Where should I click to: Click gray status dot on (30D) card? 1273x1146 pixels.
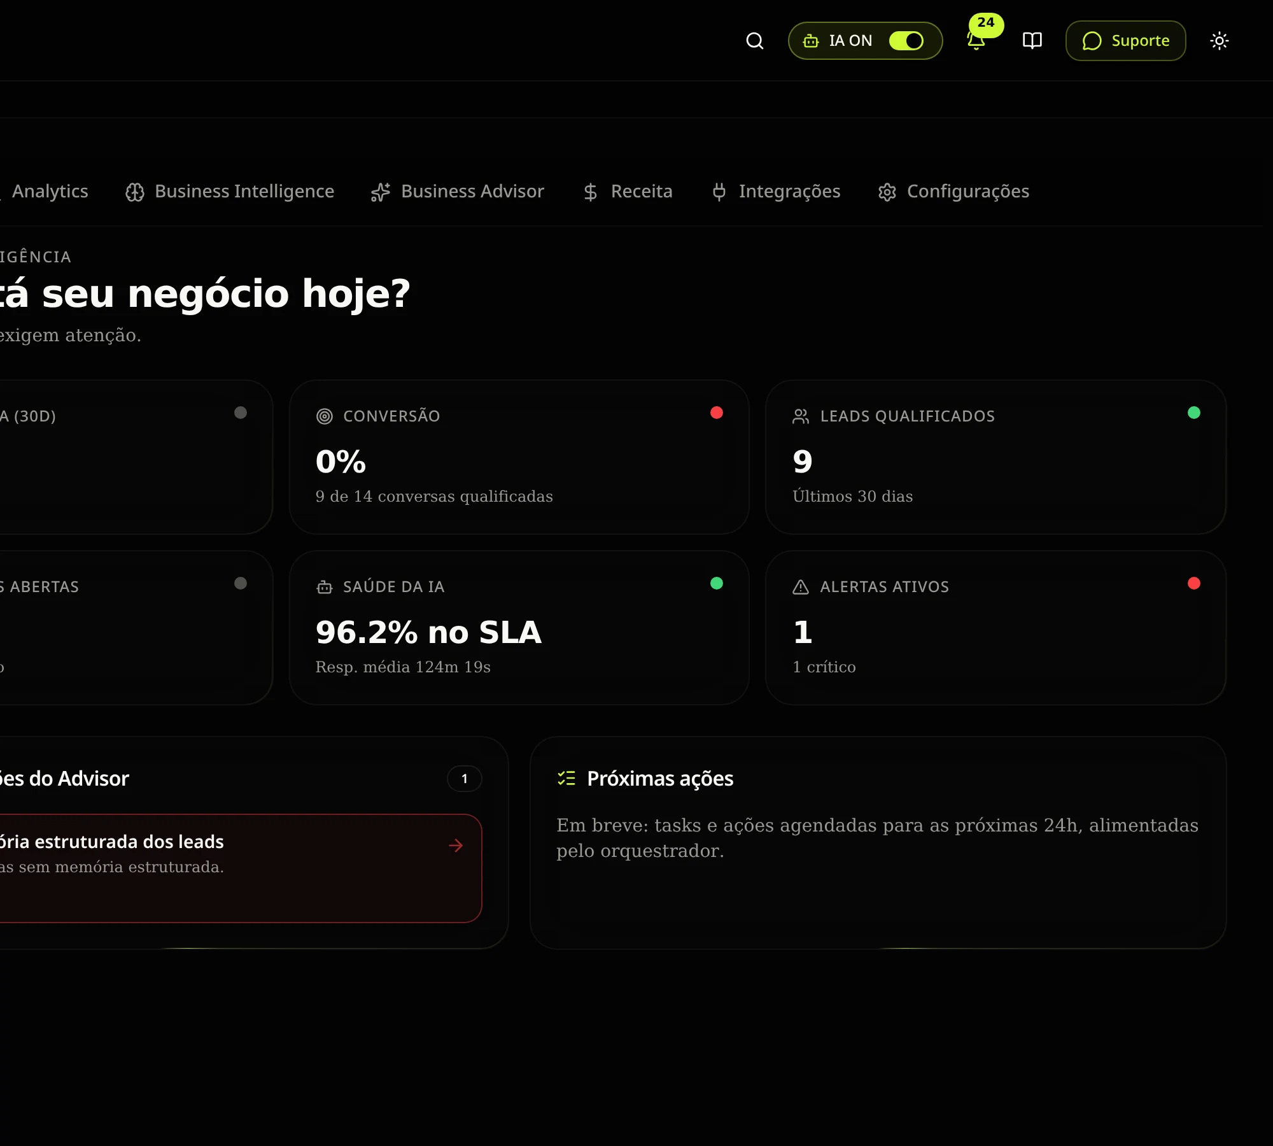click(x=241, y=413)
